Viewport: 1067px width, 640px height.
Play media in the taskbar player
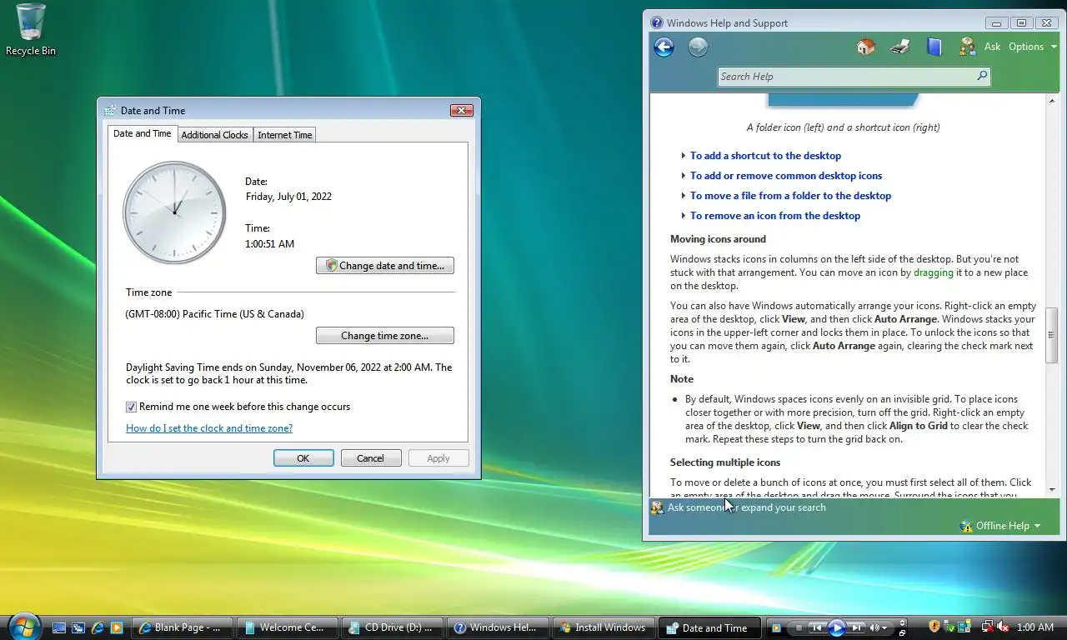tap(837, 627)
